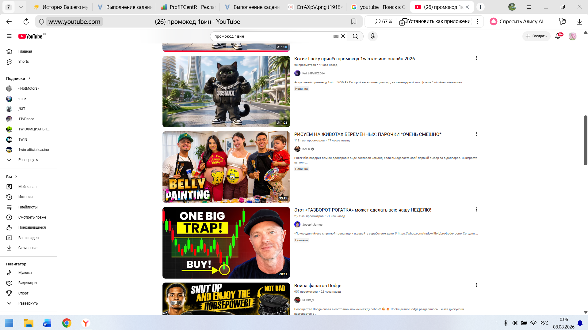Screen dimensions: 588x330
Task: Click the KAED channel avatar
Action: (x=297, y=149)
